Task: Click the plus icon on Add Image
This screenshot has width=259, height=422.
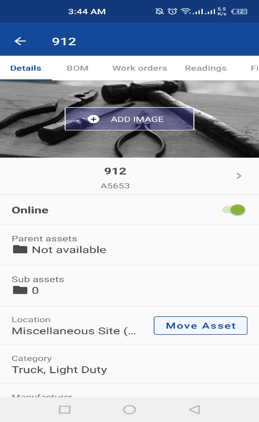Action: point(94,119)
